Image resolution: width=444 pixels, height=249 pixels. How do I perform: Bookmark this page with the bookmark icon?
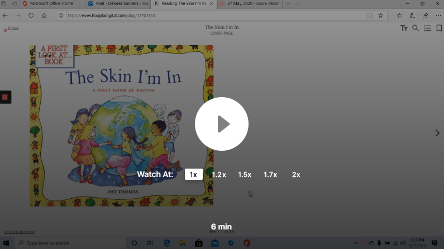tap(439, 28)
